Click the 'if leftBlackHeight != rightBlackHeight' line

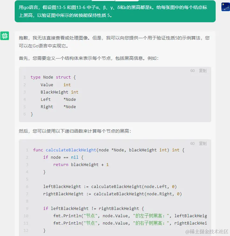pyautogui.click(x=93, y=209)
